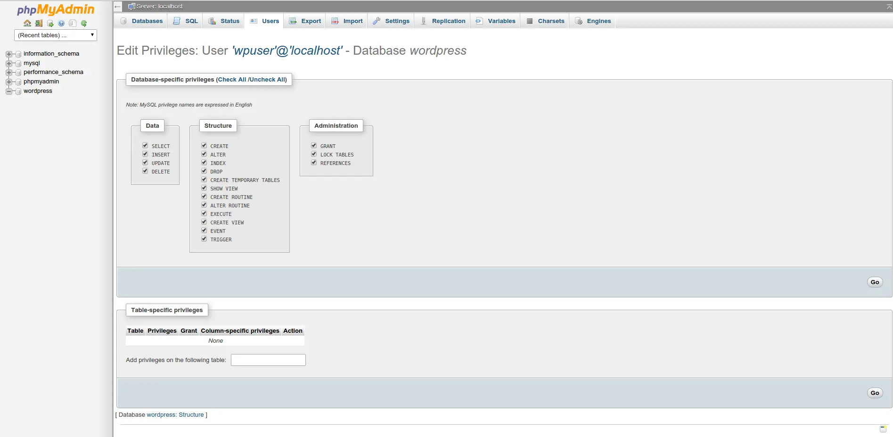Click the performance_schema database icon

pos(18,73)
